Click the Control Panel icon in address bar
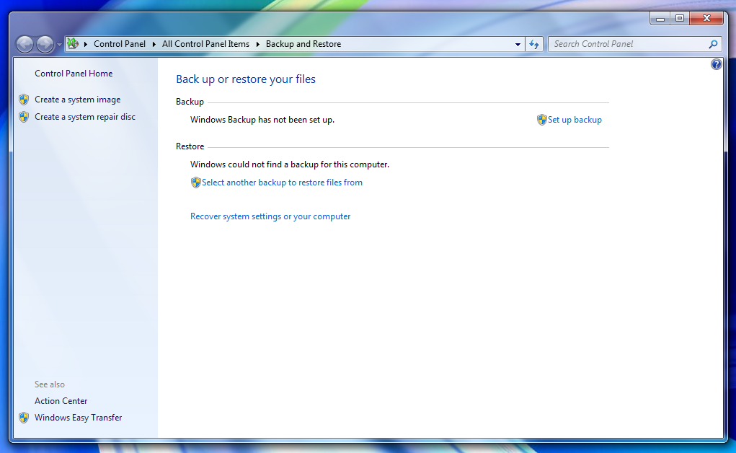 pos(73,44)
